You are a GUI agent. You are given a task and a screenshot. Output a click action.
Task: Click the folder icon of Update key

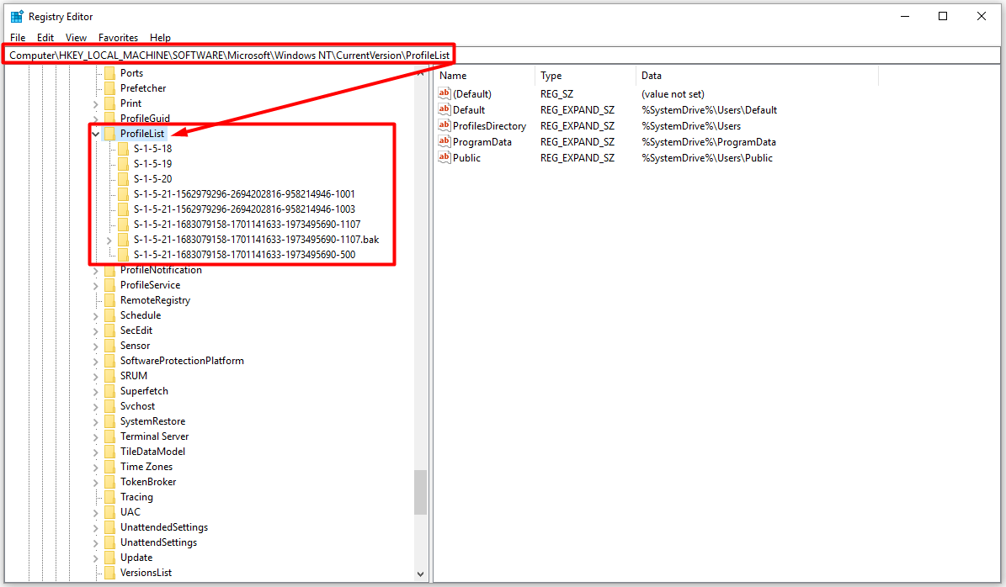click(109, 558)
